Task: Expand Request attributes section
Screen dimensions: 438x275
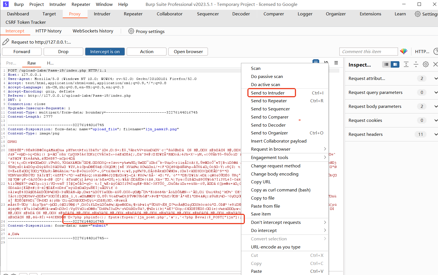Action: (391, 78)
